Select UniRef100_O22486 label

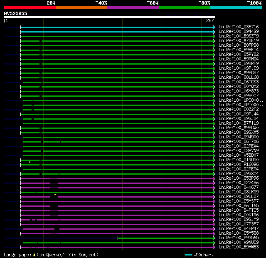pyautogui.click(x=239, y=183)
